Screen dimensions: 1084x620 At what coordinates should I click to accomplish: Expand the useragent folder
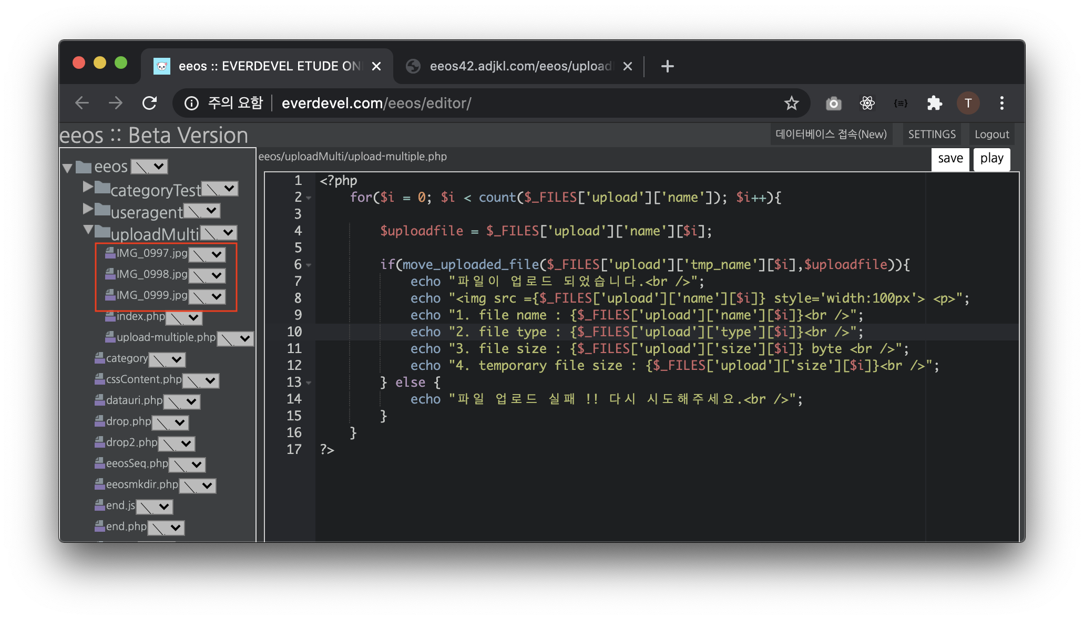[88, 209]
